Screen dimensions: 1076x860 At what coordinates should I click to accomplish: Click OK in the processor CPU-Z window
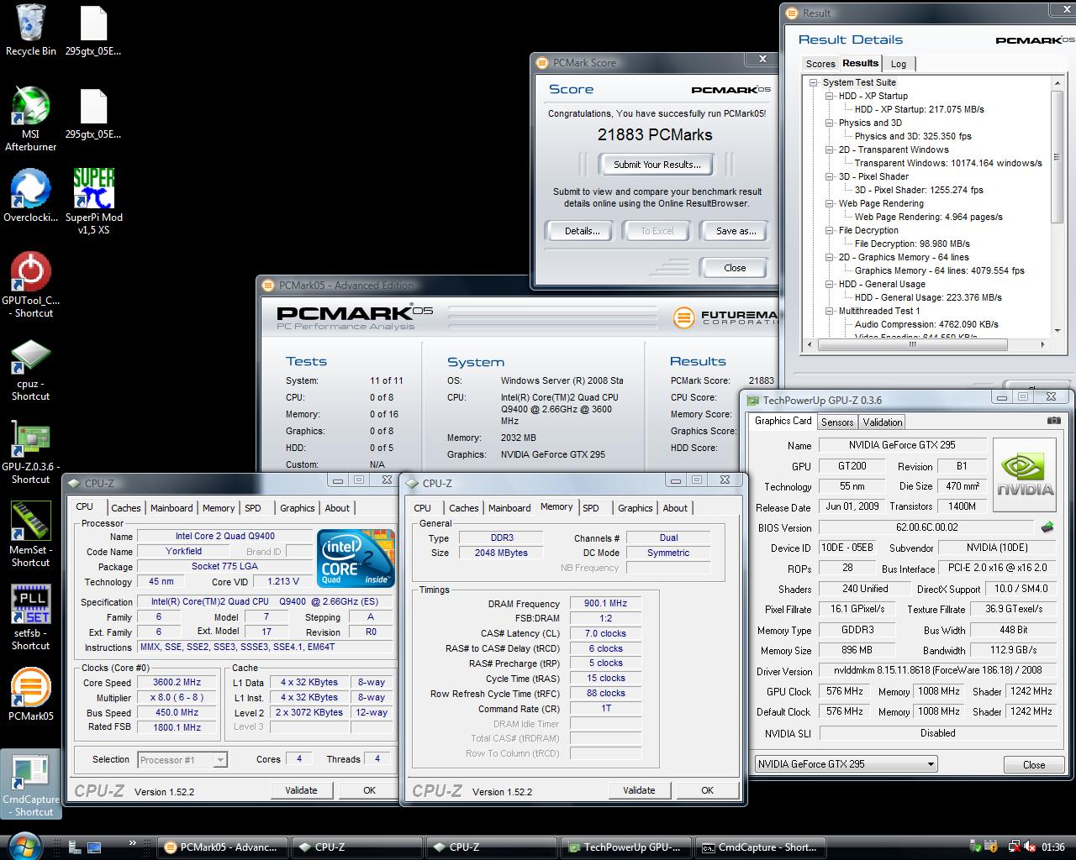[369, 790]
